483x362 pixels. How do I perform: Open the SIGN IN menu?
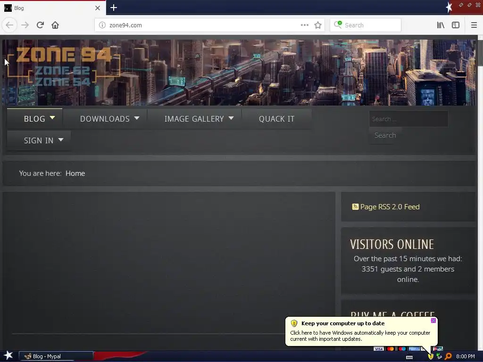tap(39, 140)
